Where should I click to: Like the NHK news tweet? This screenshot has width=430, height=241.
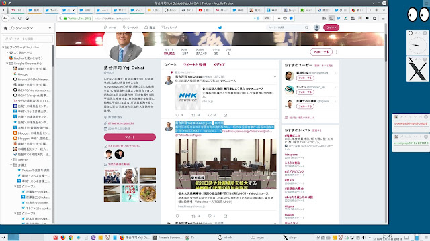[x=210, y=115]
